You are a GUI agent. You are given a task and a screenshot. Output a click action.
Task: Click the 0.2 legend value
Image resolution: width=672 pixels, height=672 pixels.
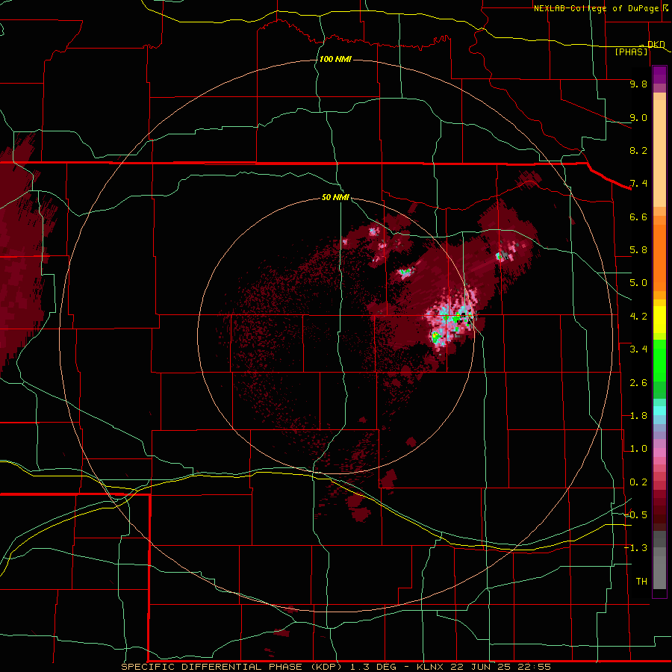click(x=638, y=482)
